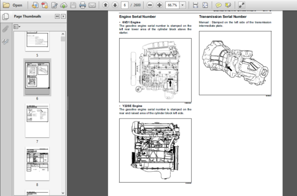The height and width of the screenshot is (196, 297).
Task: Click the 6VD1 engine diagram image
Action: 155,70
